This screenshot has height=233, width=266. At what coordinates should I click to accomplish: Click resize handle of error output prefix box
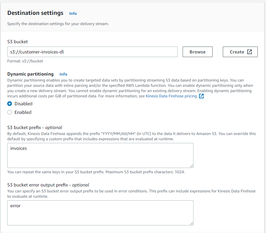pyautogui.click(x=191, y=223)
